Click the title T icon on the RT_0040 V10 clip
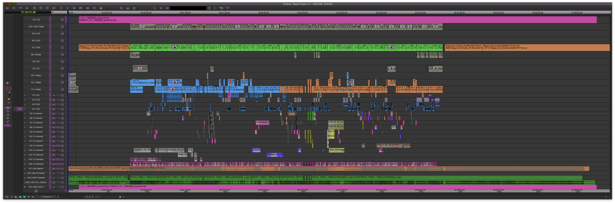 coord(142,27)
